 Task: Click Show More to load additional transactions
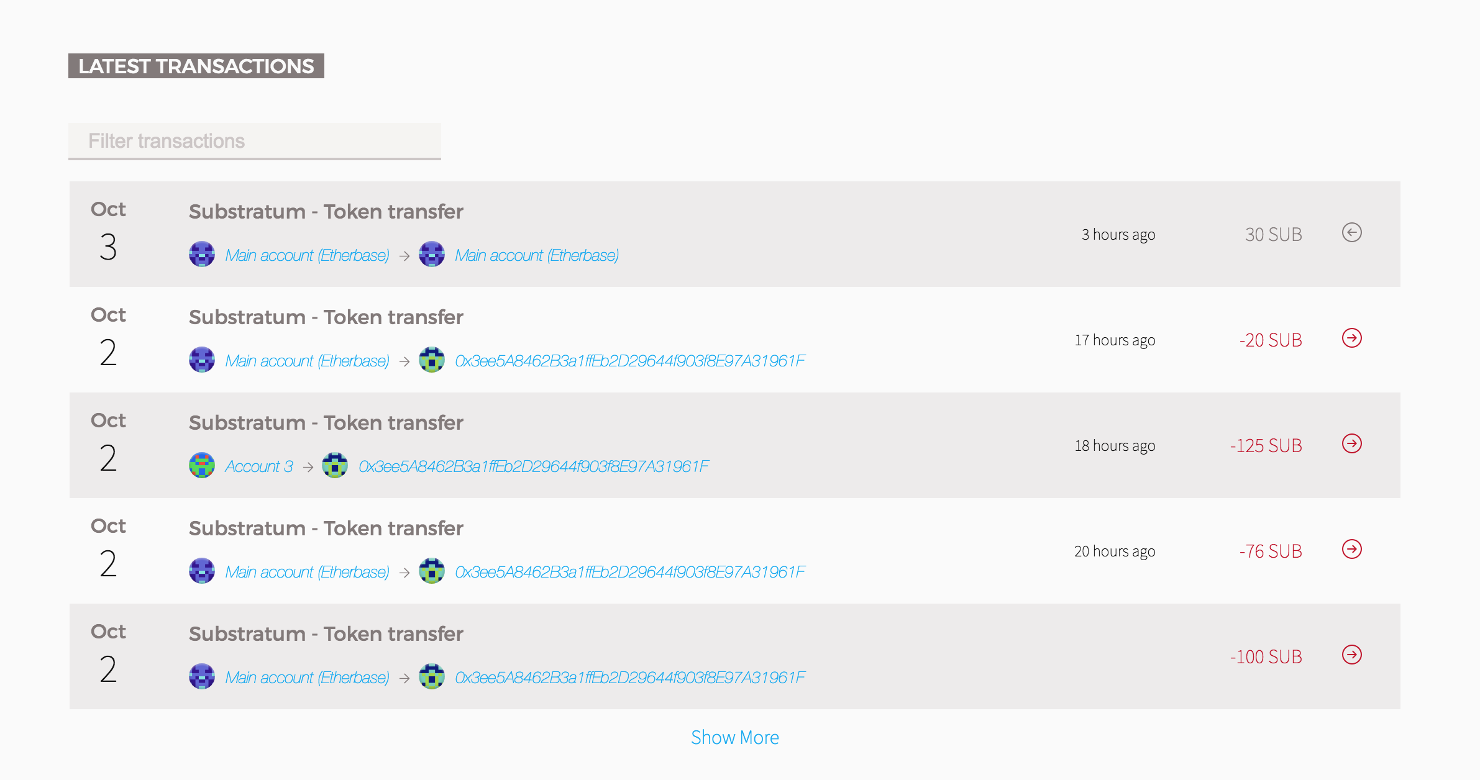click(x=736, y=737)
